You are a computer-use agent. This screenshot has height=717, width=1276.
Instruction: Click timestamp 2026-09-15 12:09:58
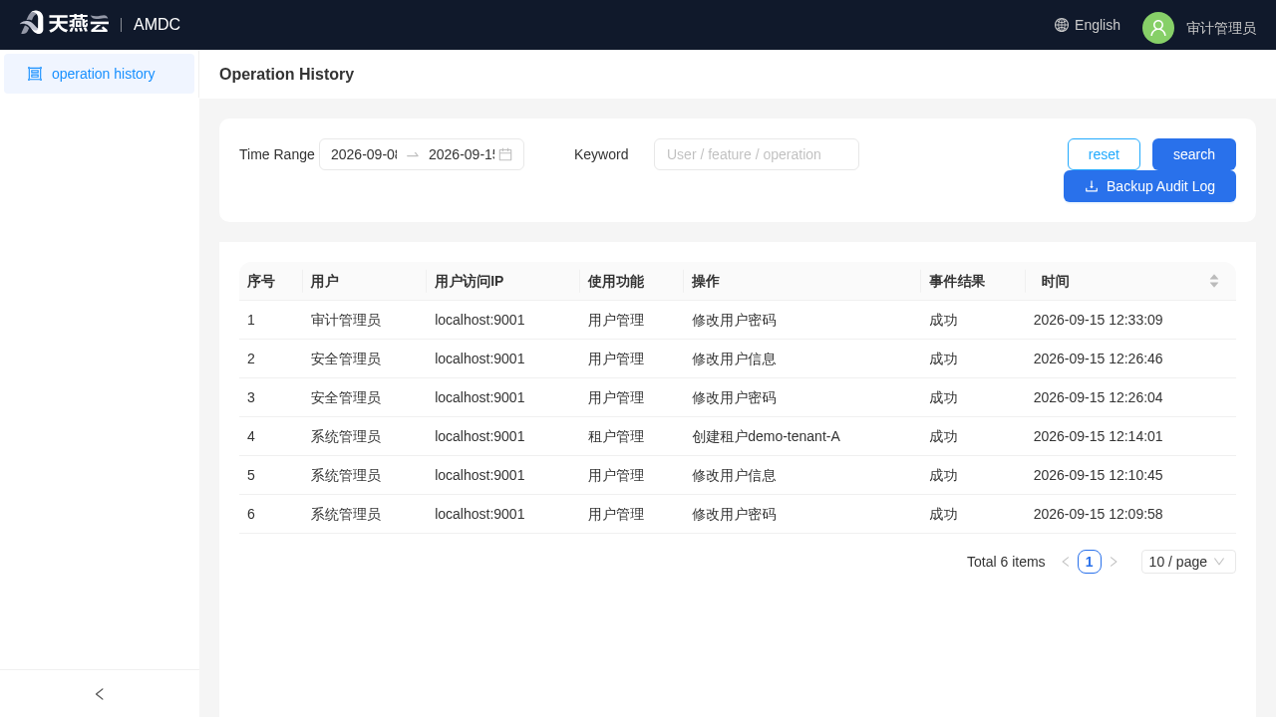tap(1099, 514)
